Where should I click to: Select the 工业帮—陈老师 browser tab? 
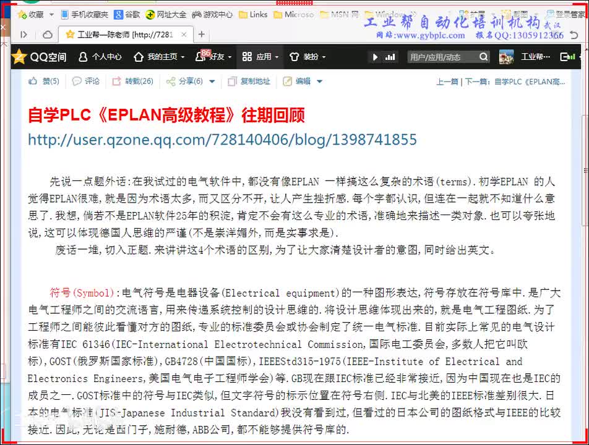(126, 35)
